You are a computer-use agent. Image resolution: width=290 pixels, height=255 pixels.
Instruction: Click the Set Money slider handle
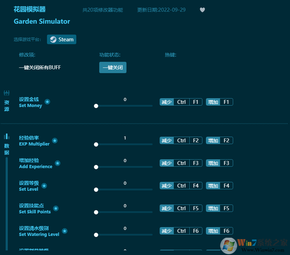tap(96, 106)
